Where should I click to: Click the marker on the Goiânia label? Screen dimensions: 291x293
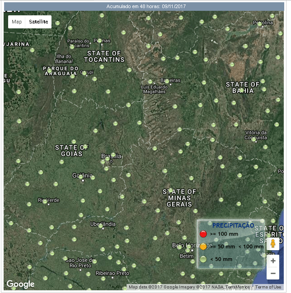81,177
